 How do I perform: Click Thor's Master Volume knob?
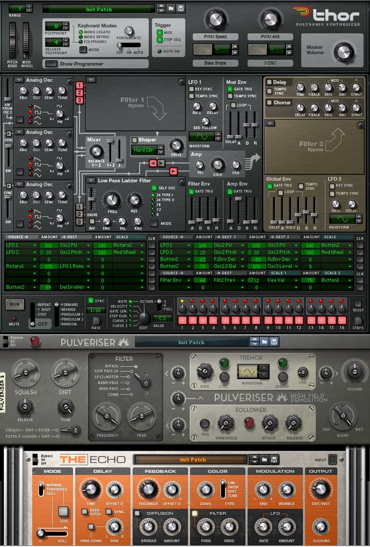[x=344, y=52]
